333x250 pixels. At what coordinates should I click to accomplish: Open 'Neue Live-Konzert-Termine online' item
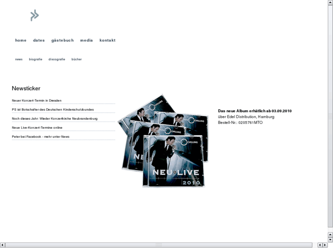click(x=37, y=128)
